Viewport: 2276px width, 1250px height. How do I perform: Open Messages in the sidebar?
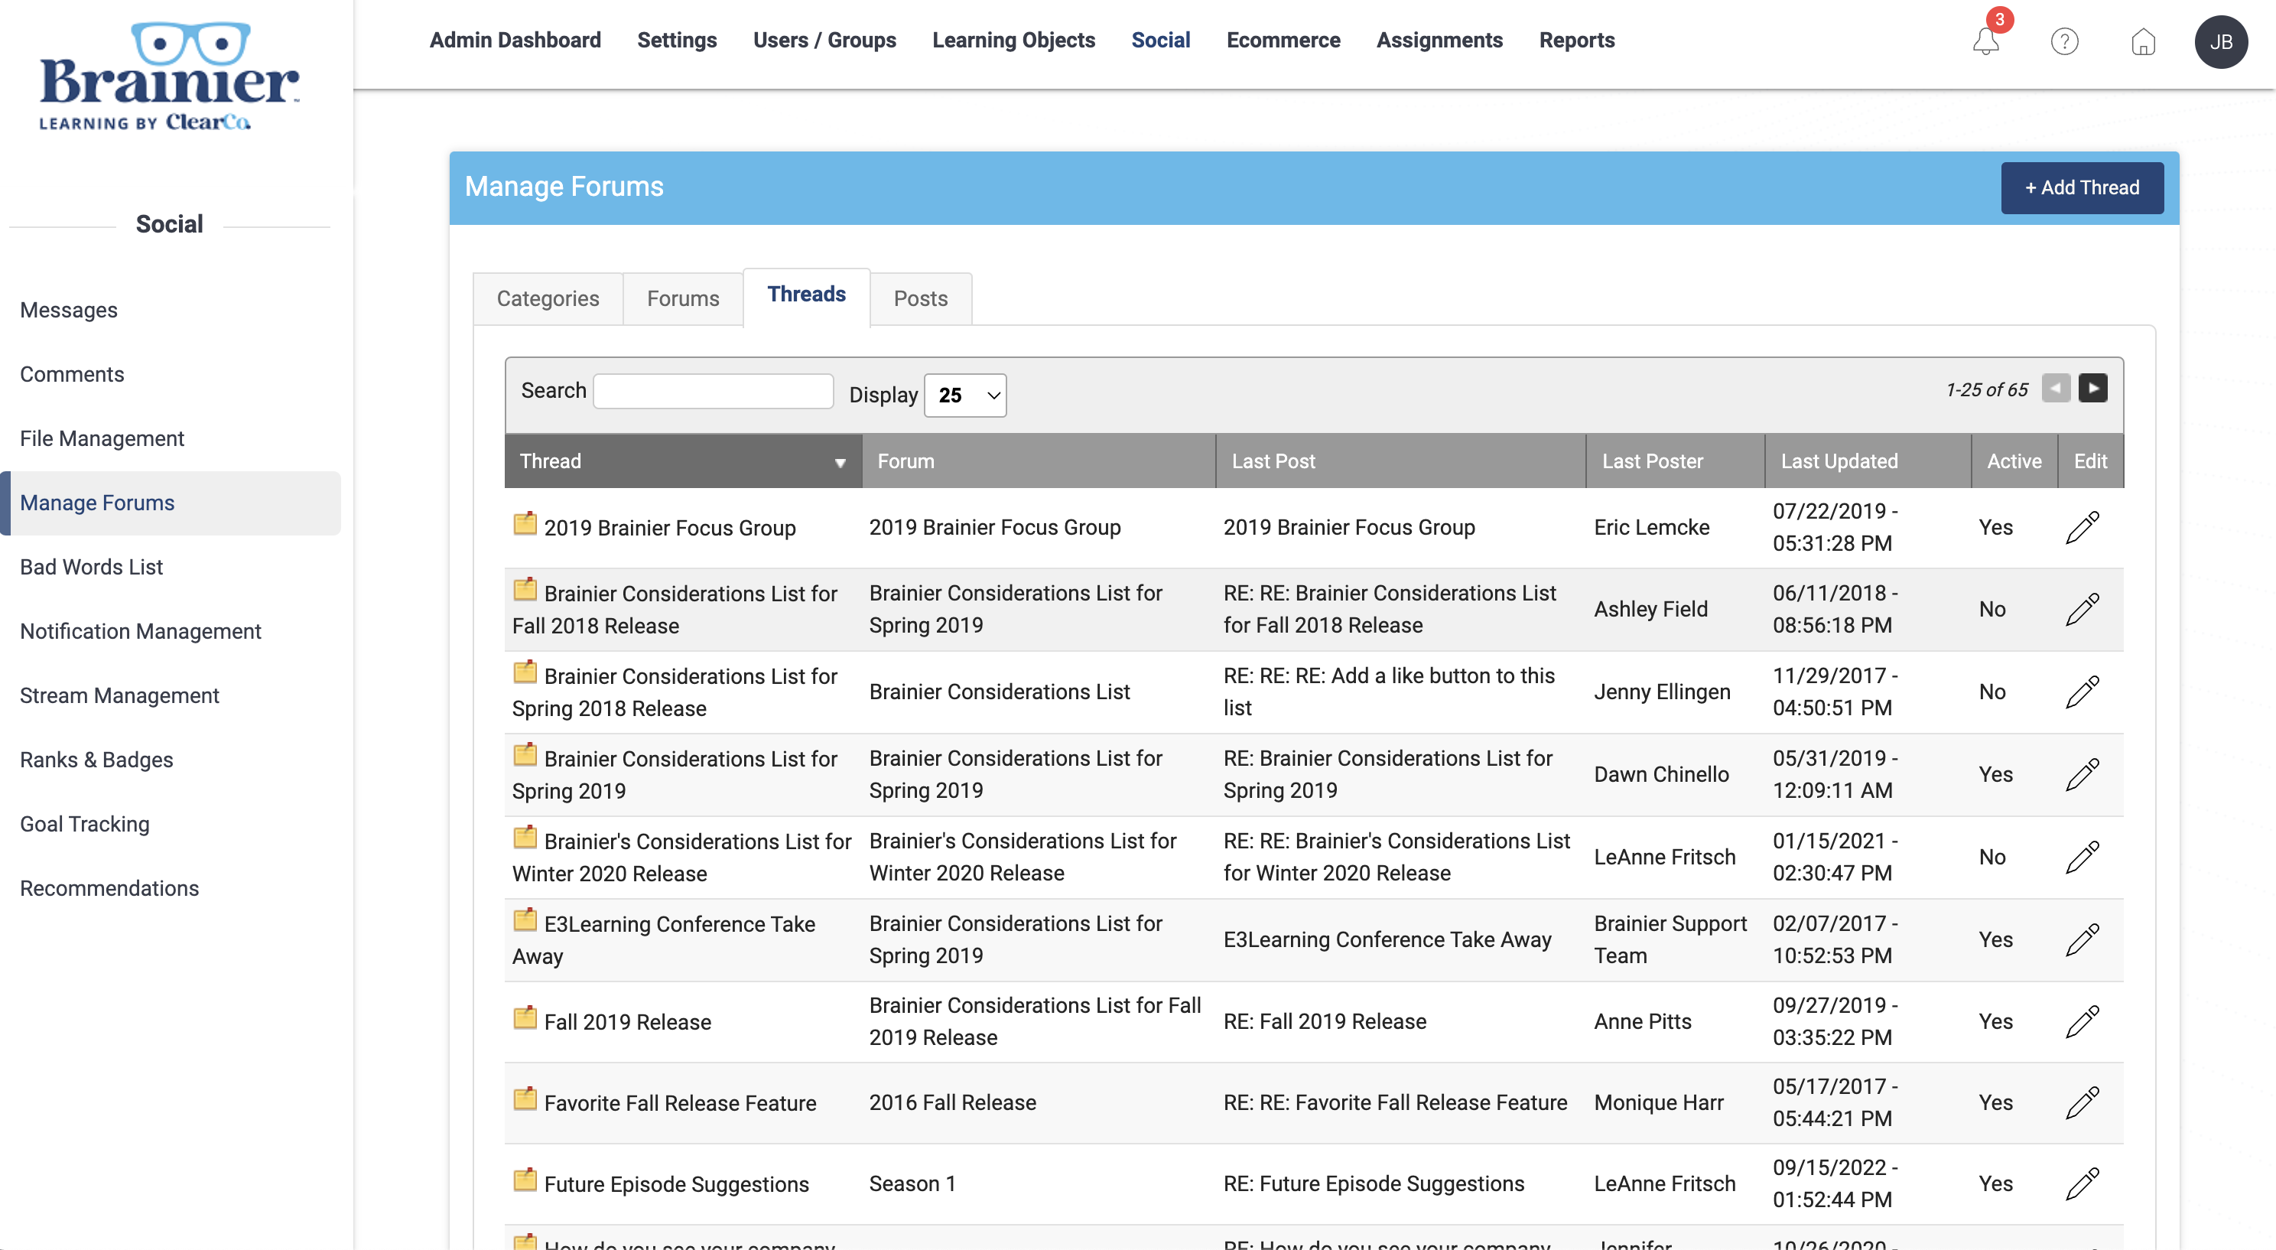click(x=68, y=311)
